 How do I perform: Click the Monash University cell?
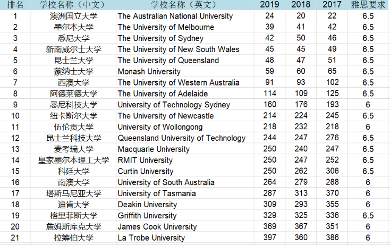(x=149, y=71)
